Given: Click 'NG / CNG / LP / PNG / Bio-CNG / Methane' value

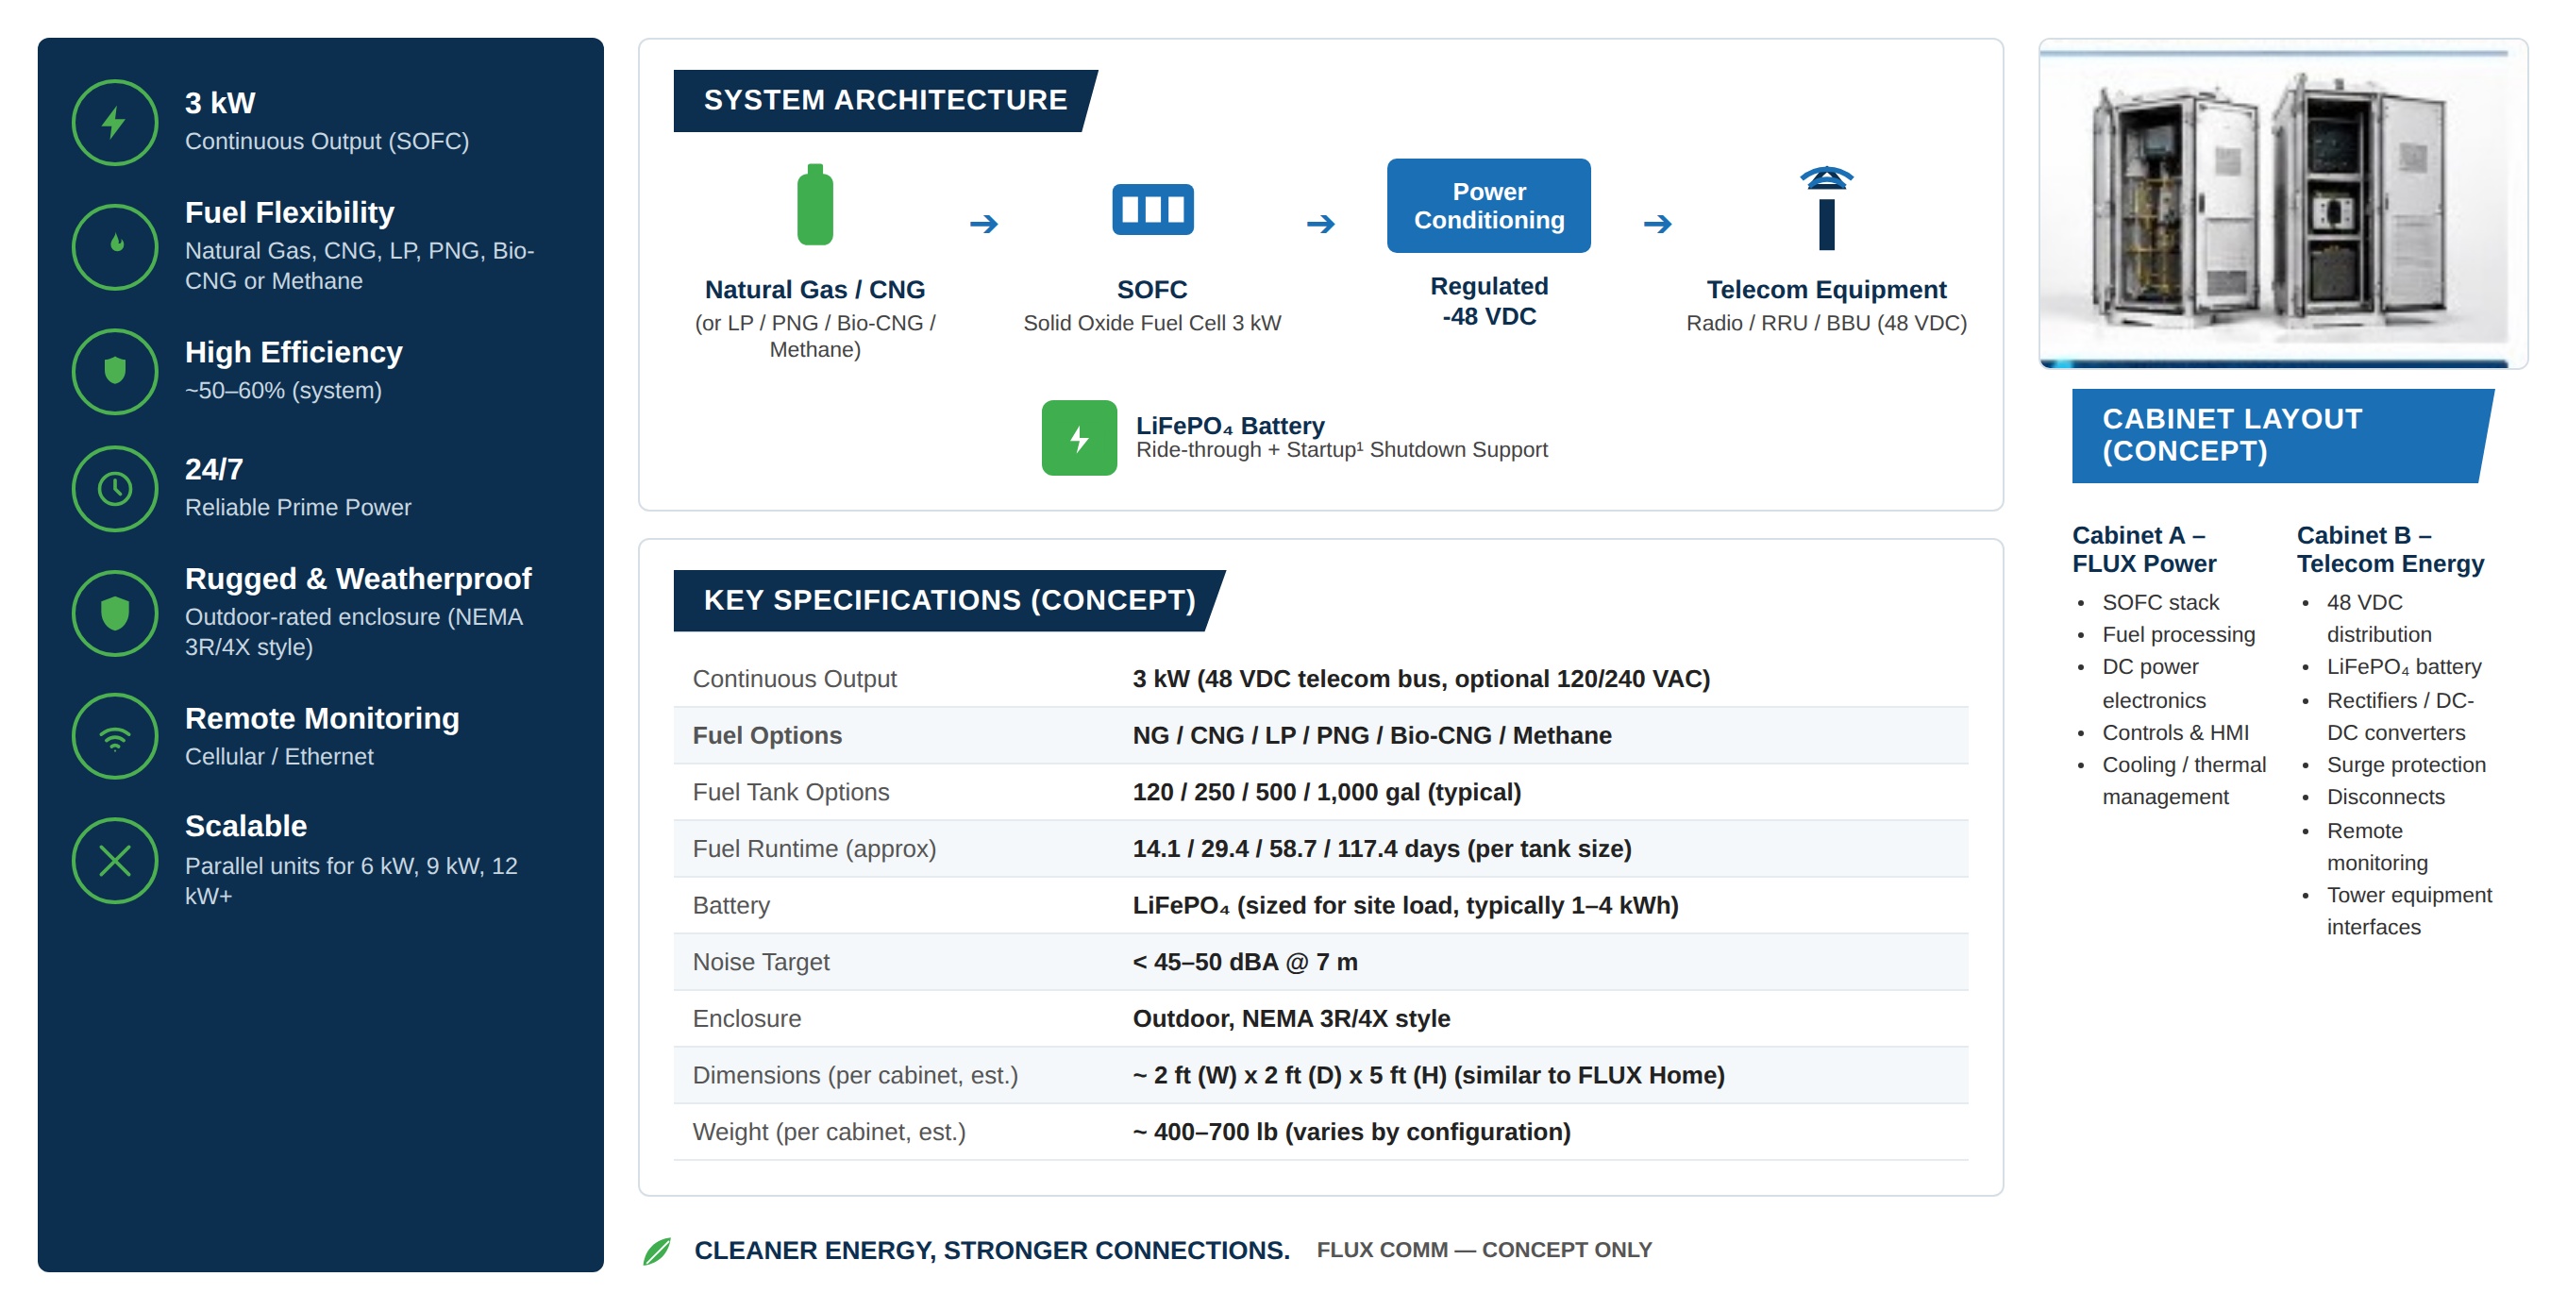Looking at the screenshot, I should [x=1370, y=735].
